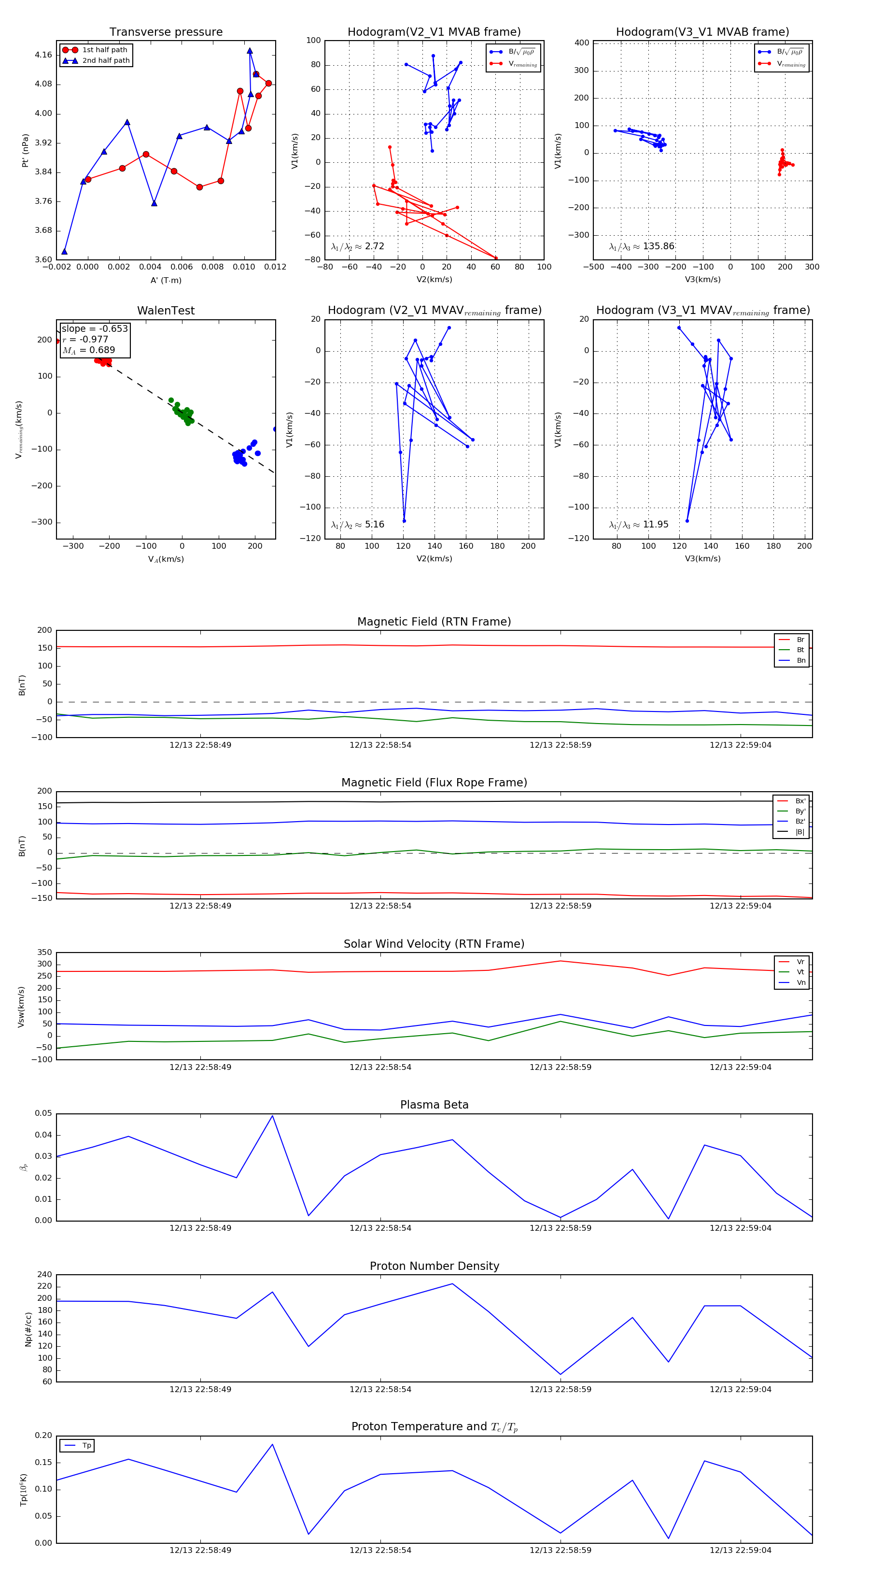This screenshot has height=1594, width=869.
Task: Click the 'WalenTest' plot title
Action: click(x=166, y=311)
